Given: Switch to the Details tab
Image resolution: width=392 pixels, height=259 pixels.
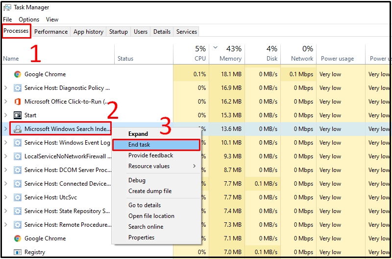Looking at the screenshot, I should (162, 32).
